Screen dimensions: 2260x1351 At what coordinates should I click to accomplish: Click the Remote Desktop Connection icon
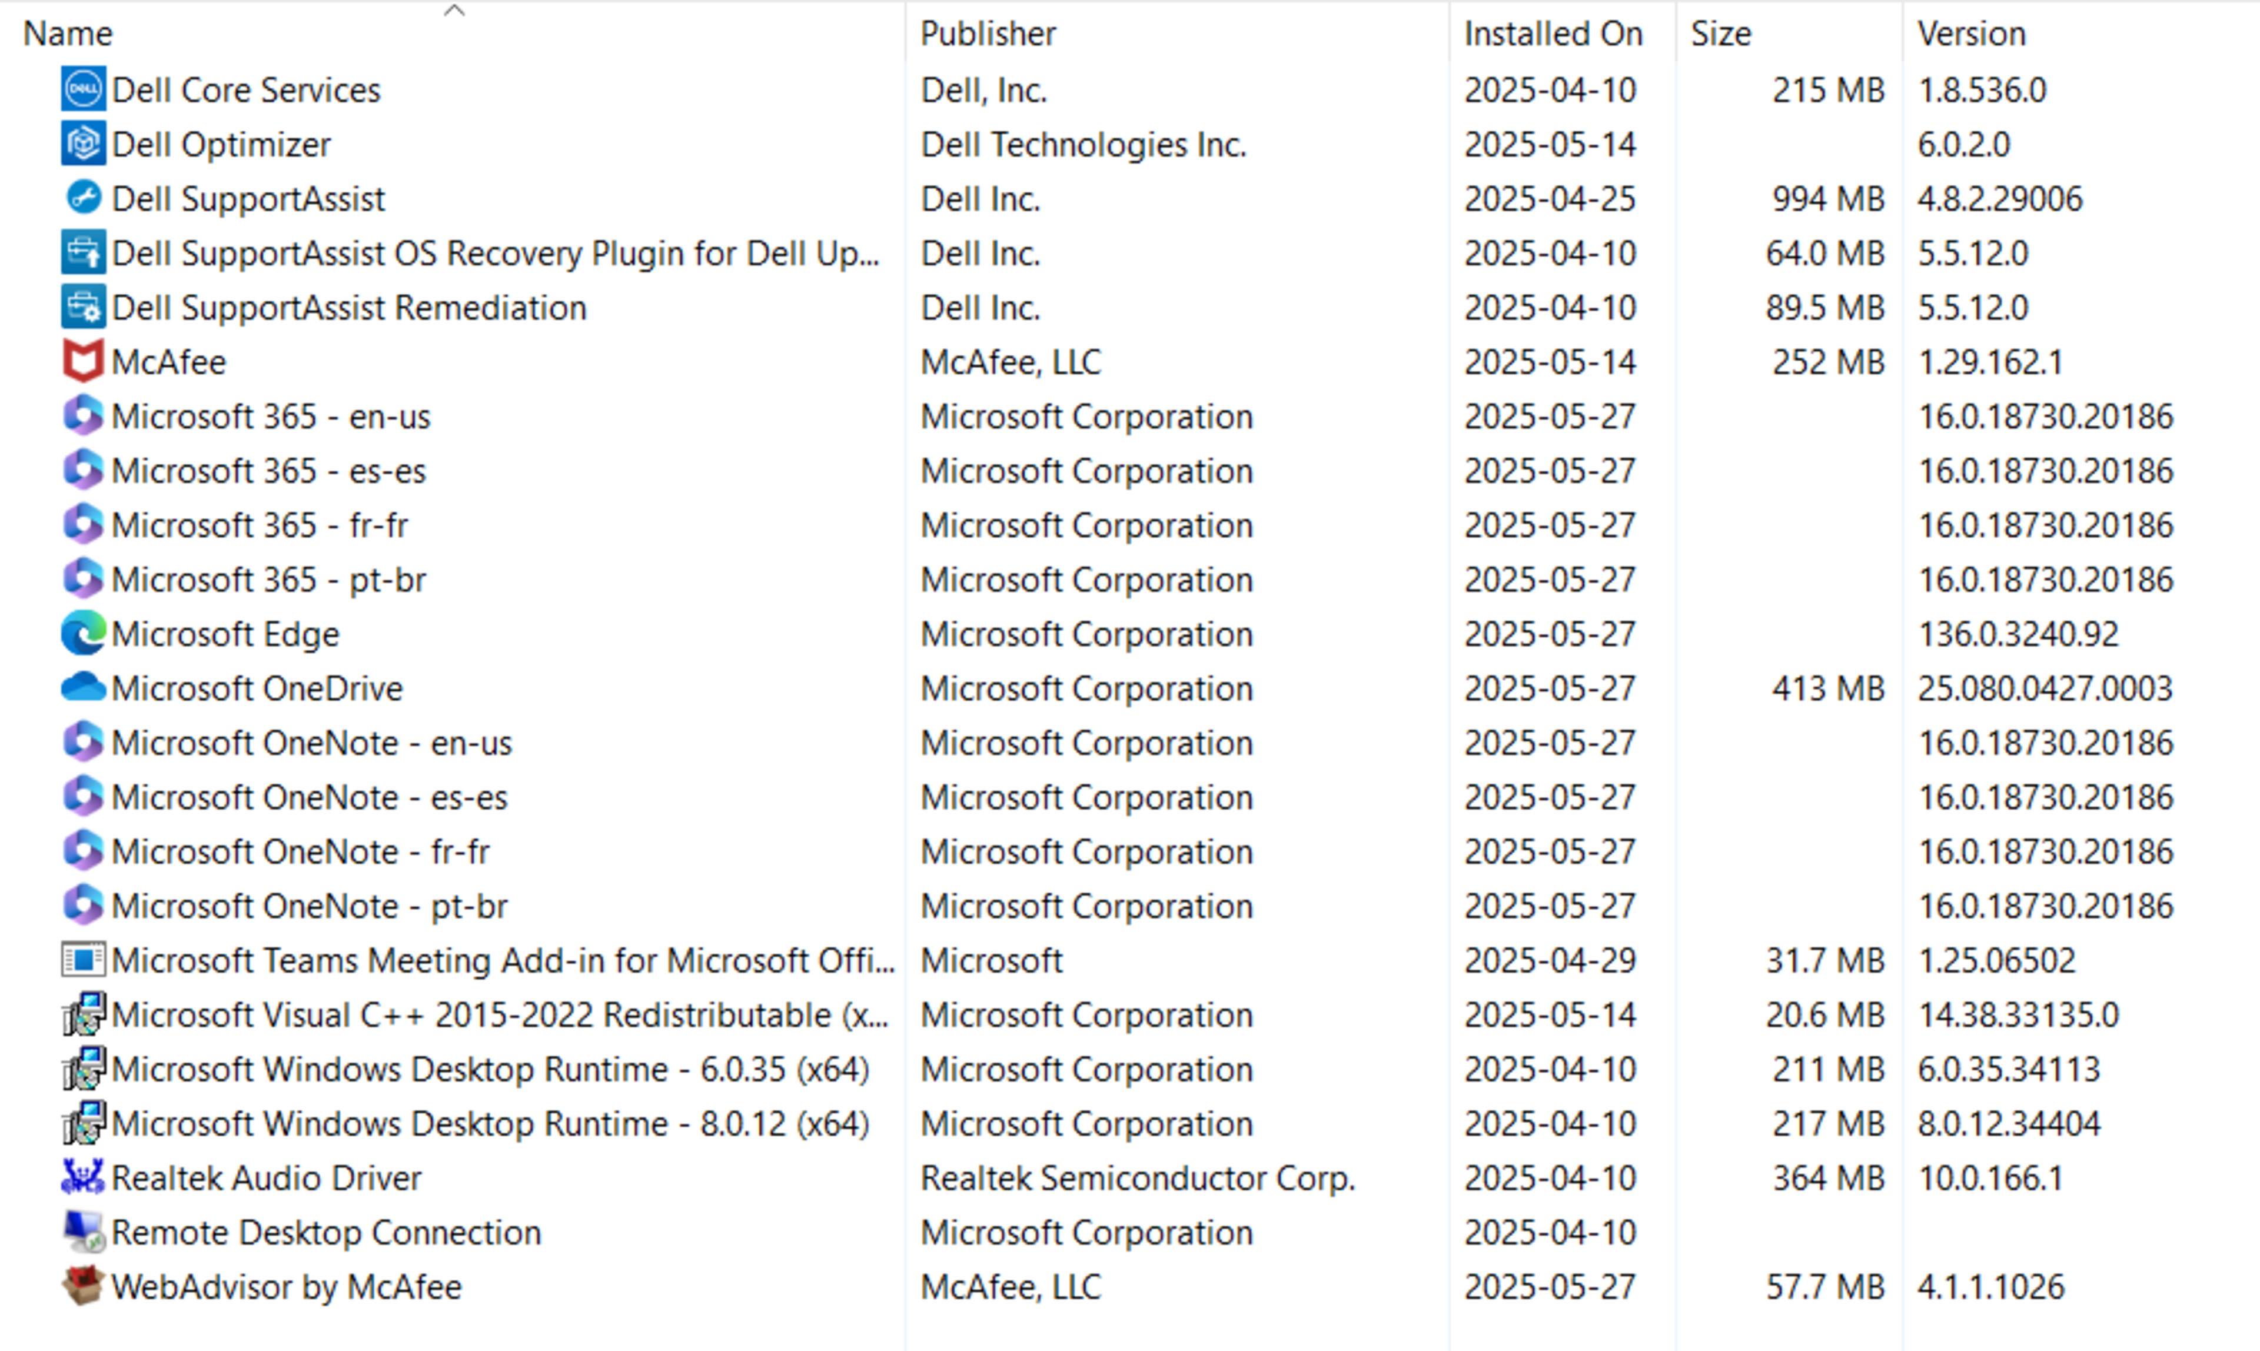[83, 1232]
